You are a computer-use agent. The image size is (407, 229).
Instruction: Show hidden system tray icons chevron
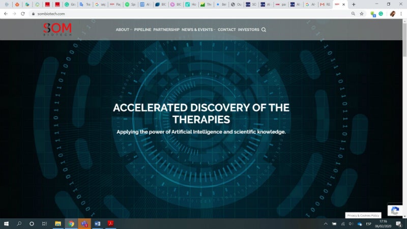(x=326, y=223)
